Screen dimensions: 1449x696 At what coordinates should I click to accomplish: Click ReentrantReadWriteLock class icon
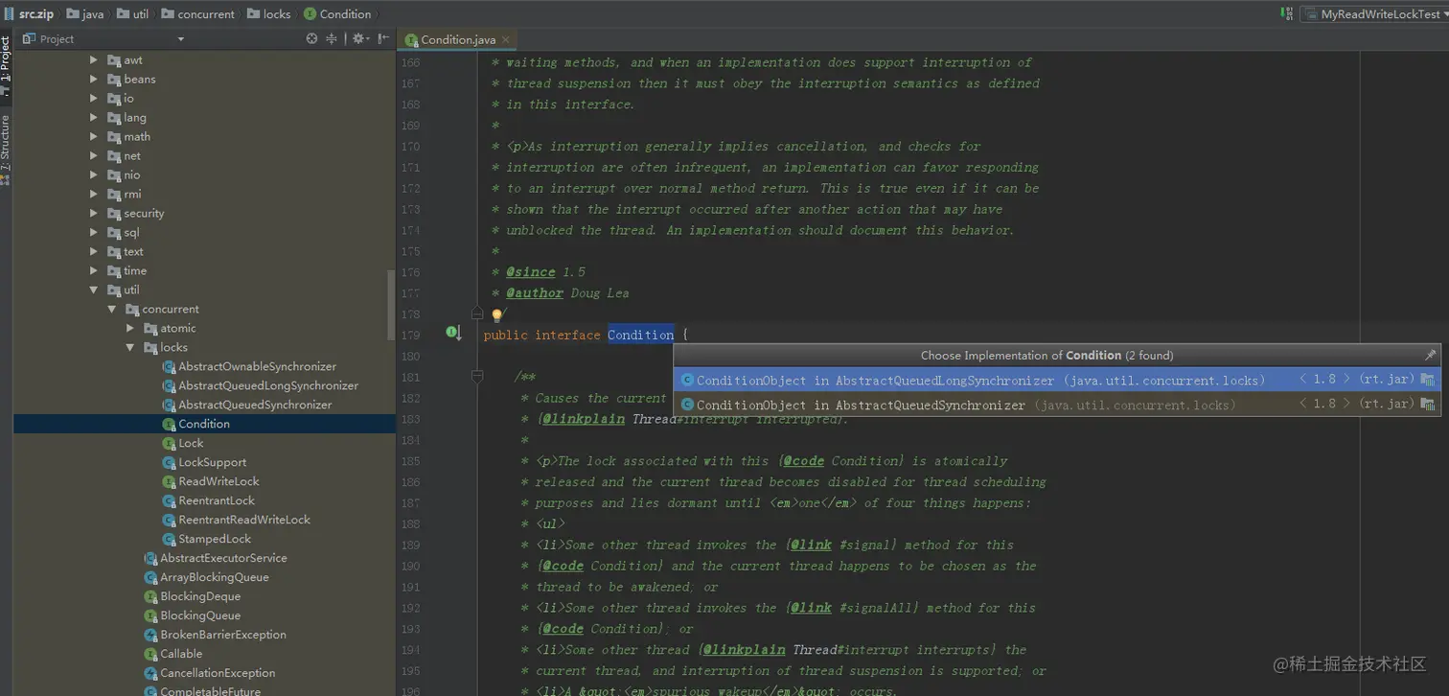point(169,520)
